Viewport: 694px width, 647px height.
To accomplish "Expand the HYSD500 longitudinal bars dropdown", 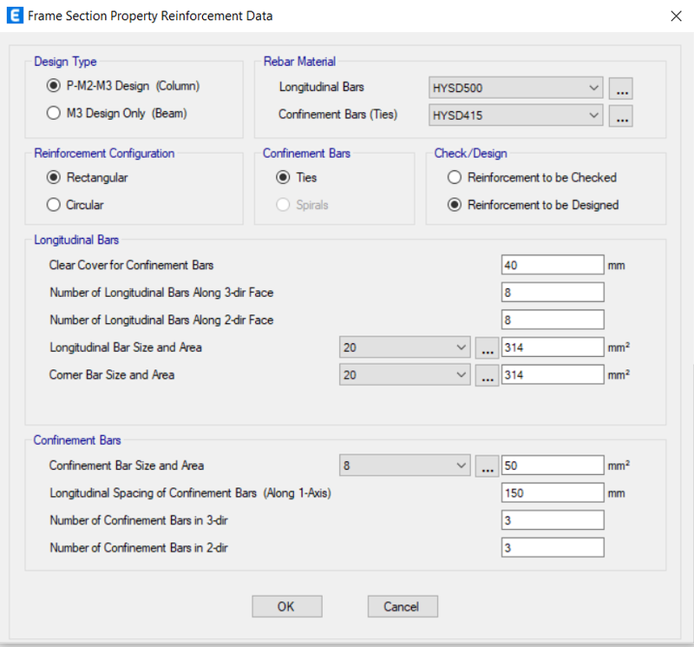I will click(515, 88).
